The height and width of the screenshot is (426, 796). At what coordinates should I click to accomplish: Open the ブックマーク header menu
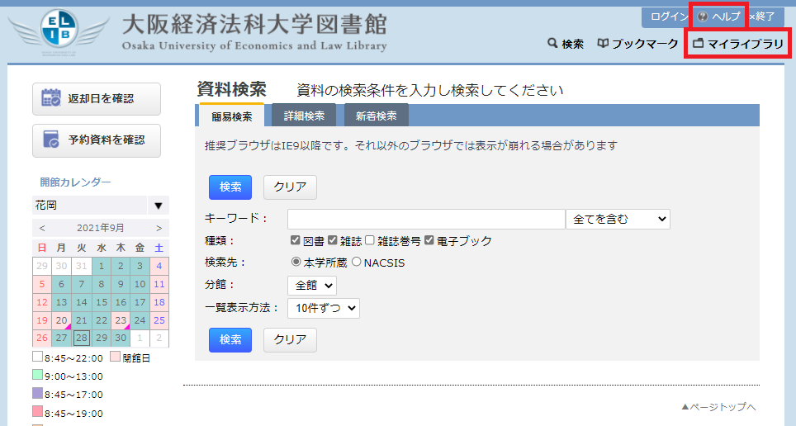coord(637,44)
